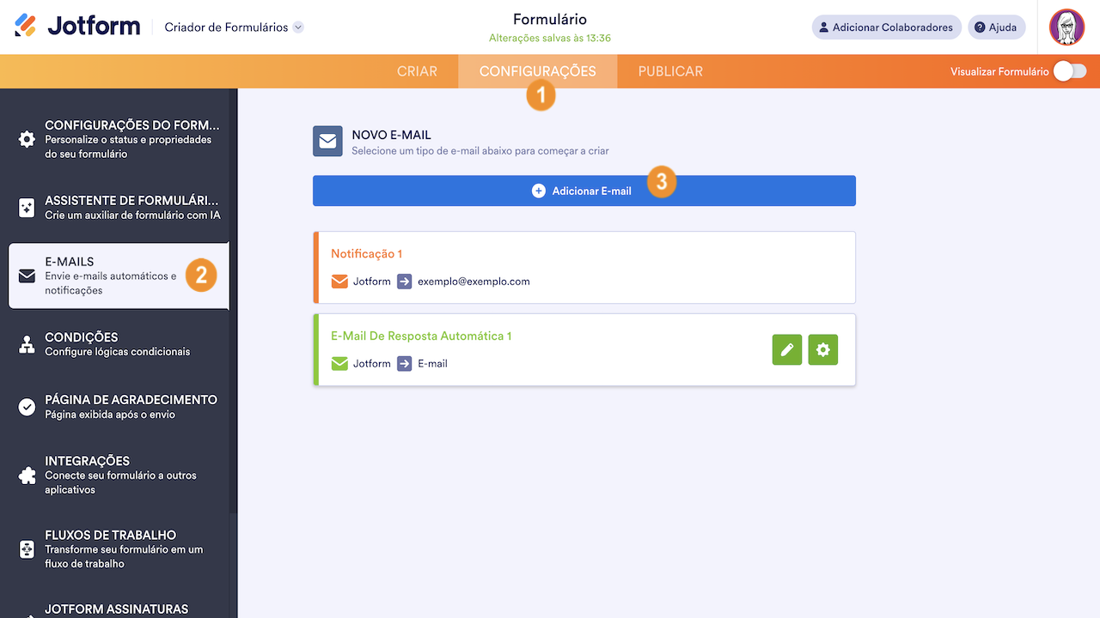This screenshot has height=618, width=1100.
Task: Select the Condições sidebar icon
Action: click(x=27, y=344)
